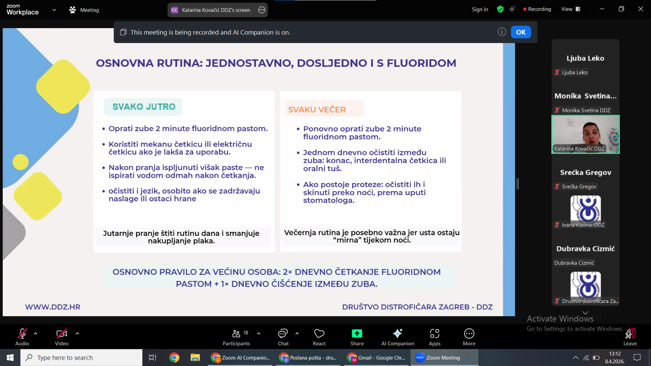
Task: Click the green Share screen button
Action: tap(357, 337)
